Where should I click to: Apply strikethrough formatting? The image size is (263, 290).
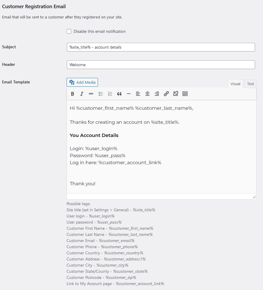[x=91, y=94]
